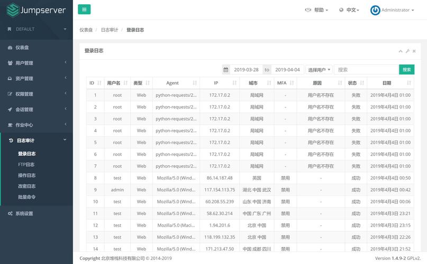The image size is (427, 264).
Task: Click the Agent cell Mozilla/5.0 (Maci...
Action: tap(176, 225)
